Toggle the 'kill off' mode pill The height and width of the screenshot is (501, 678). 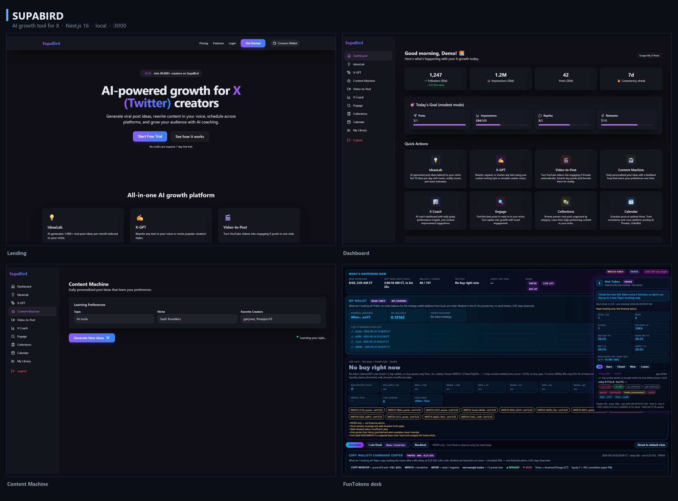533,289
